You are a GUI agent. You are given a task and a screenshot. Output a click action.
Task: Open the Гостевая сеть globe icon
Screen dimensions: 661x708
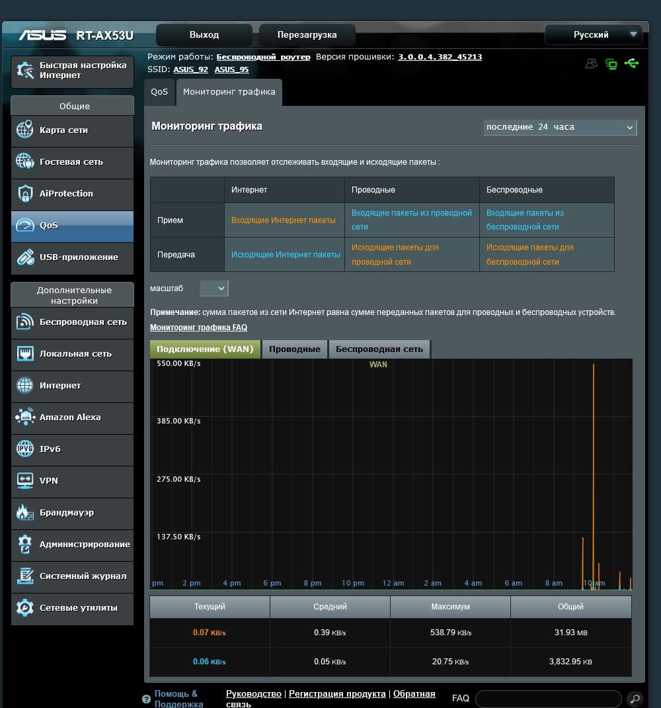(24, 161)
